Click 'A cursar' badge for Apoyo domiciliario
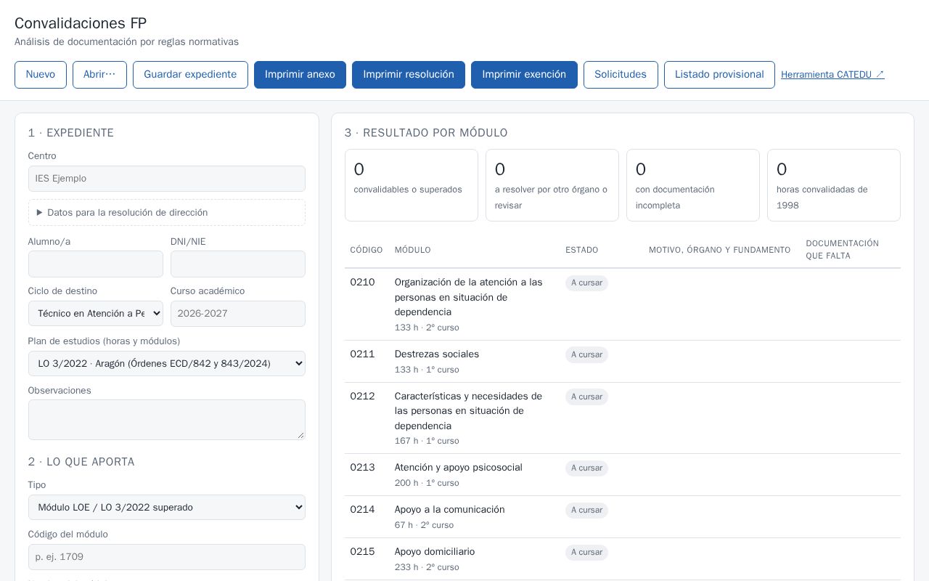This screenshot has height=581, width=929. click(586, 552)
